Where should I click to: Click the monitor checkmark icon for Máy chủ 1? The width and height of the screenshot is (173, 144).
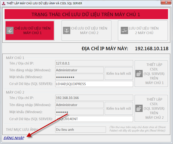[10, 30]
